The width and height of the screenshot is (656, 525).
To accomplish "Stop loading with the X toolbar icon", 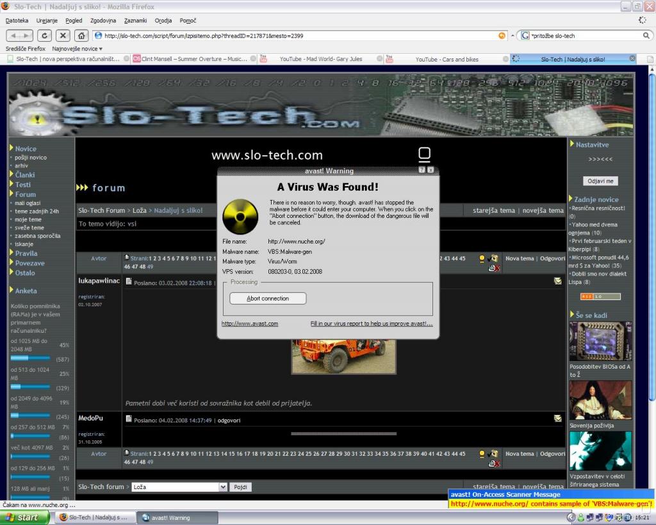I will tap(63, 36).
